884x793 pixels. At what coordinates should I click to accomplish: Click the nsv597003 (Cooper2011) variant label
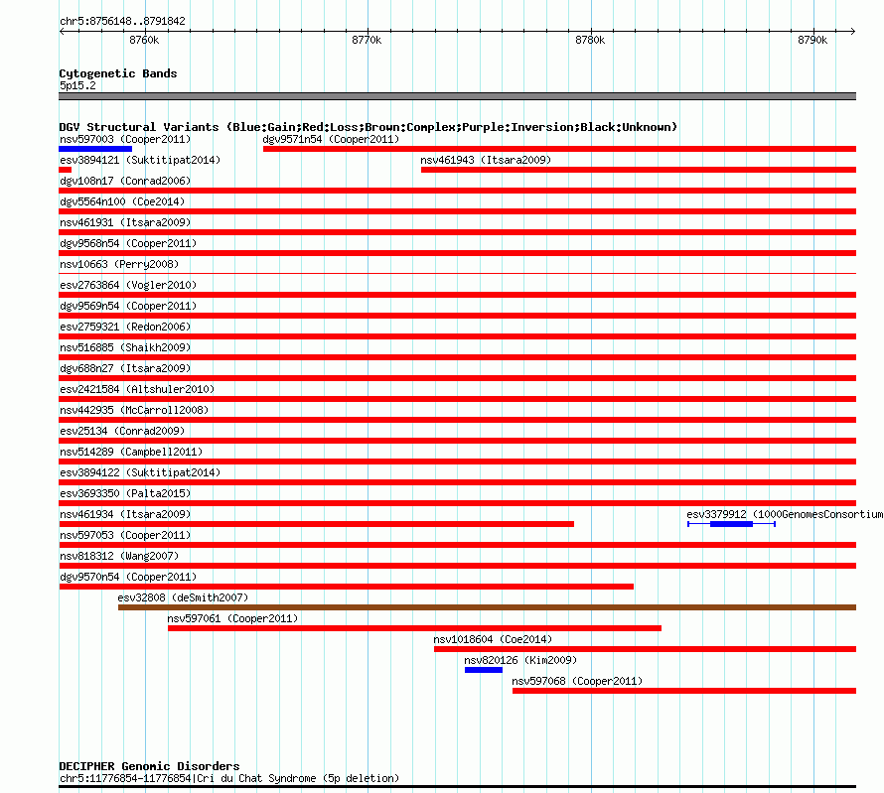point(125,139)
